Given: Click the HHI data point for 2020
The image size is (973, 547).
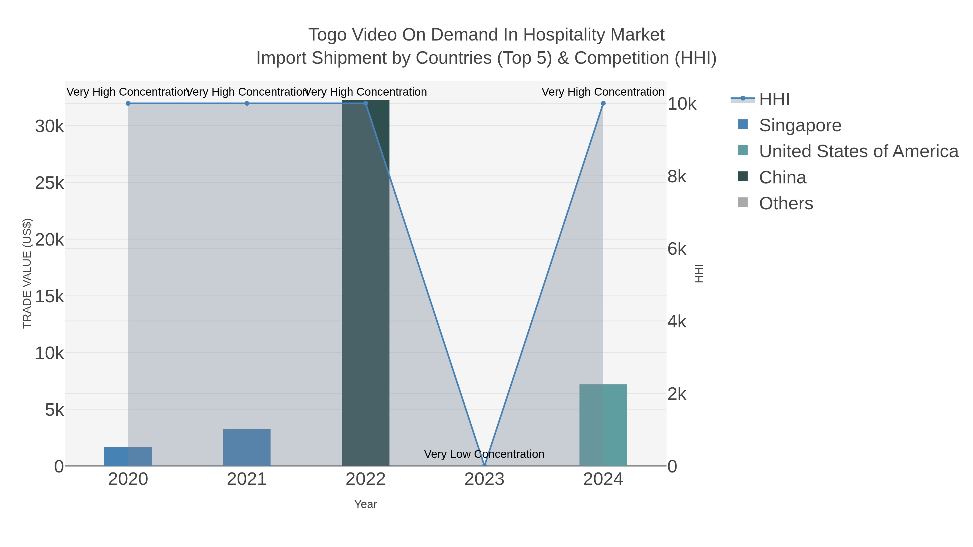Looking at the screenshot, I should (x=128, y=103).
